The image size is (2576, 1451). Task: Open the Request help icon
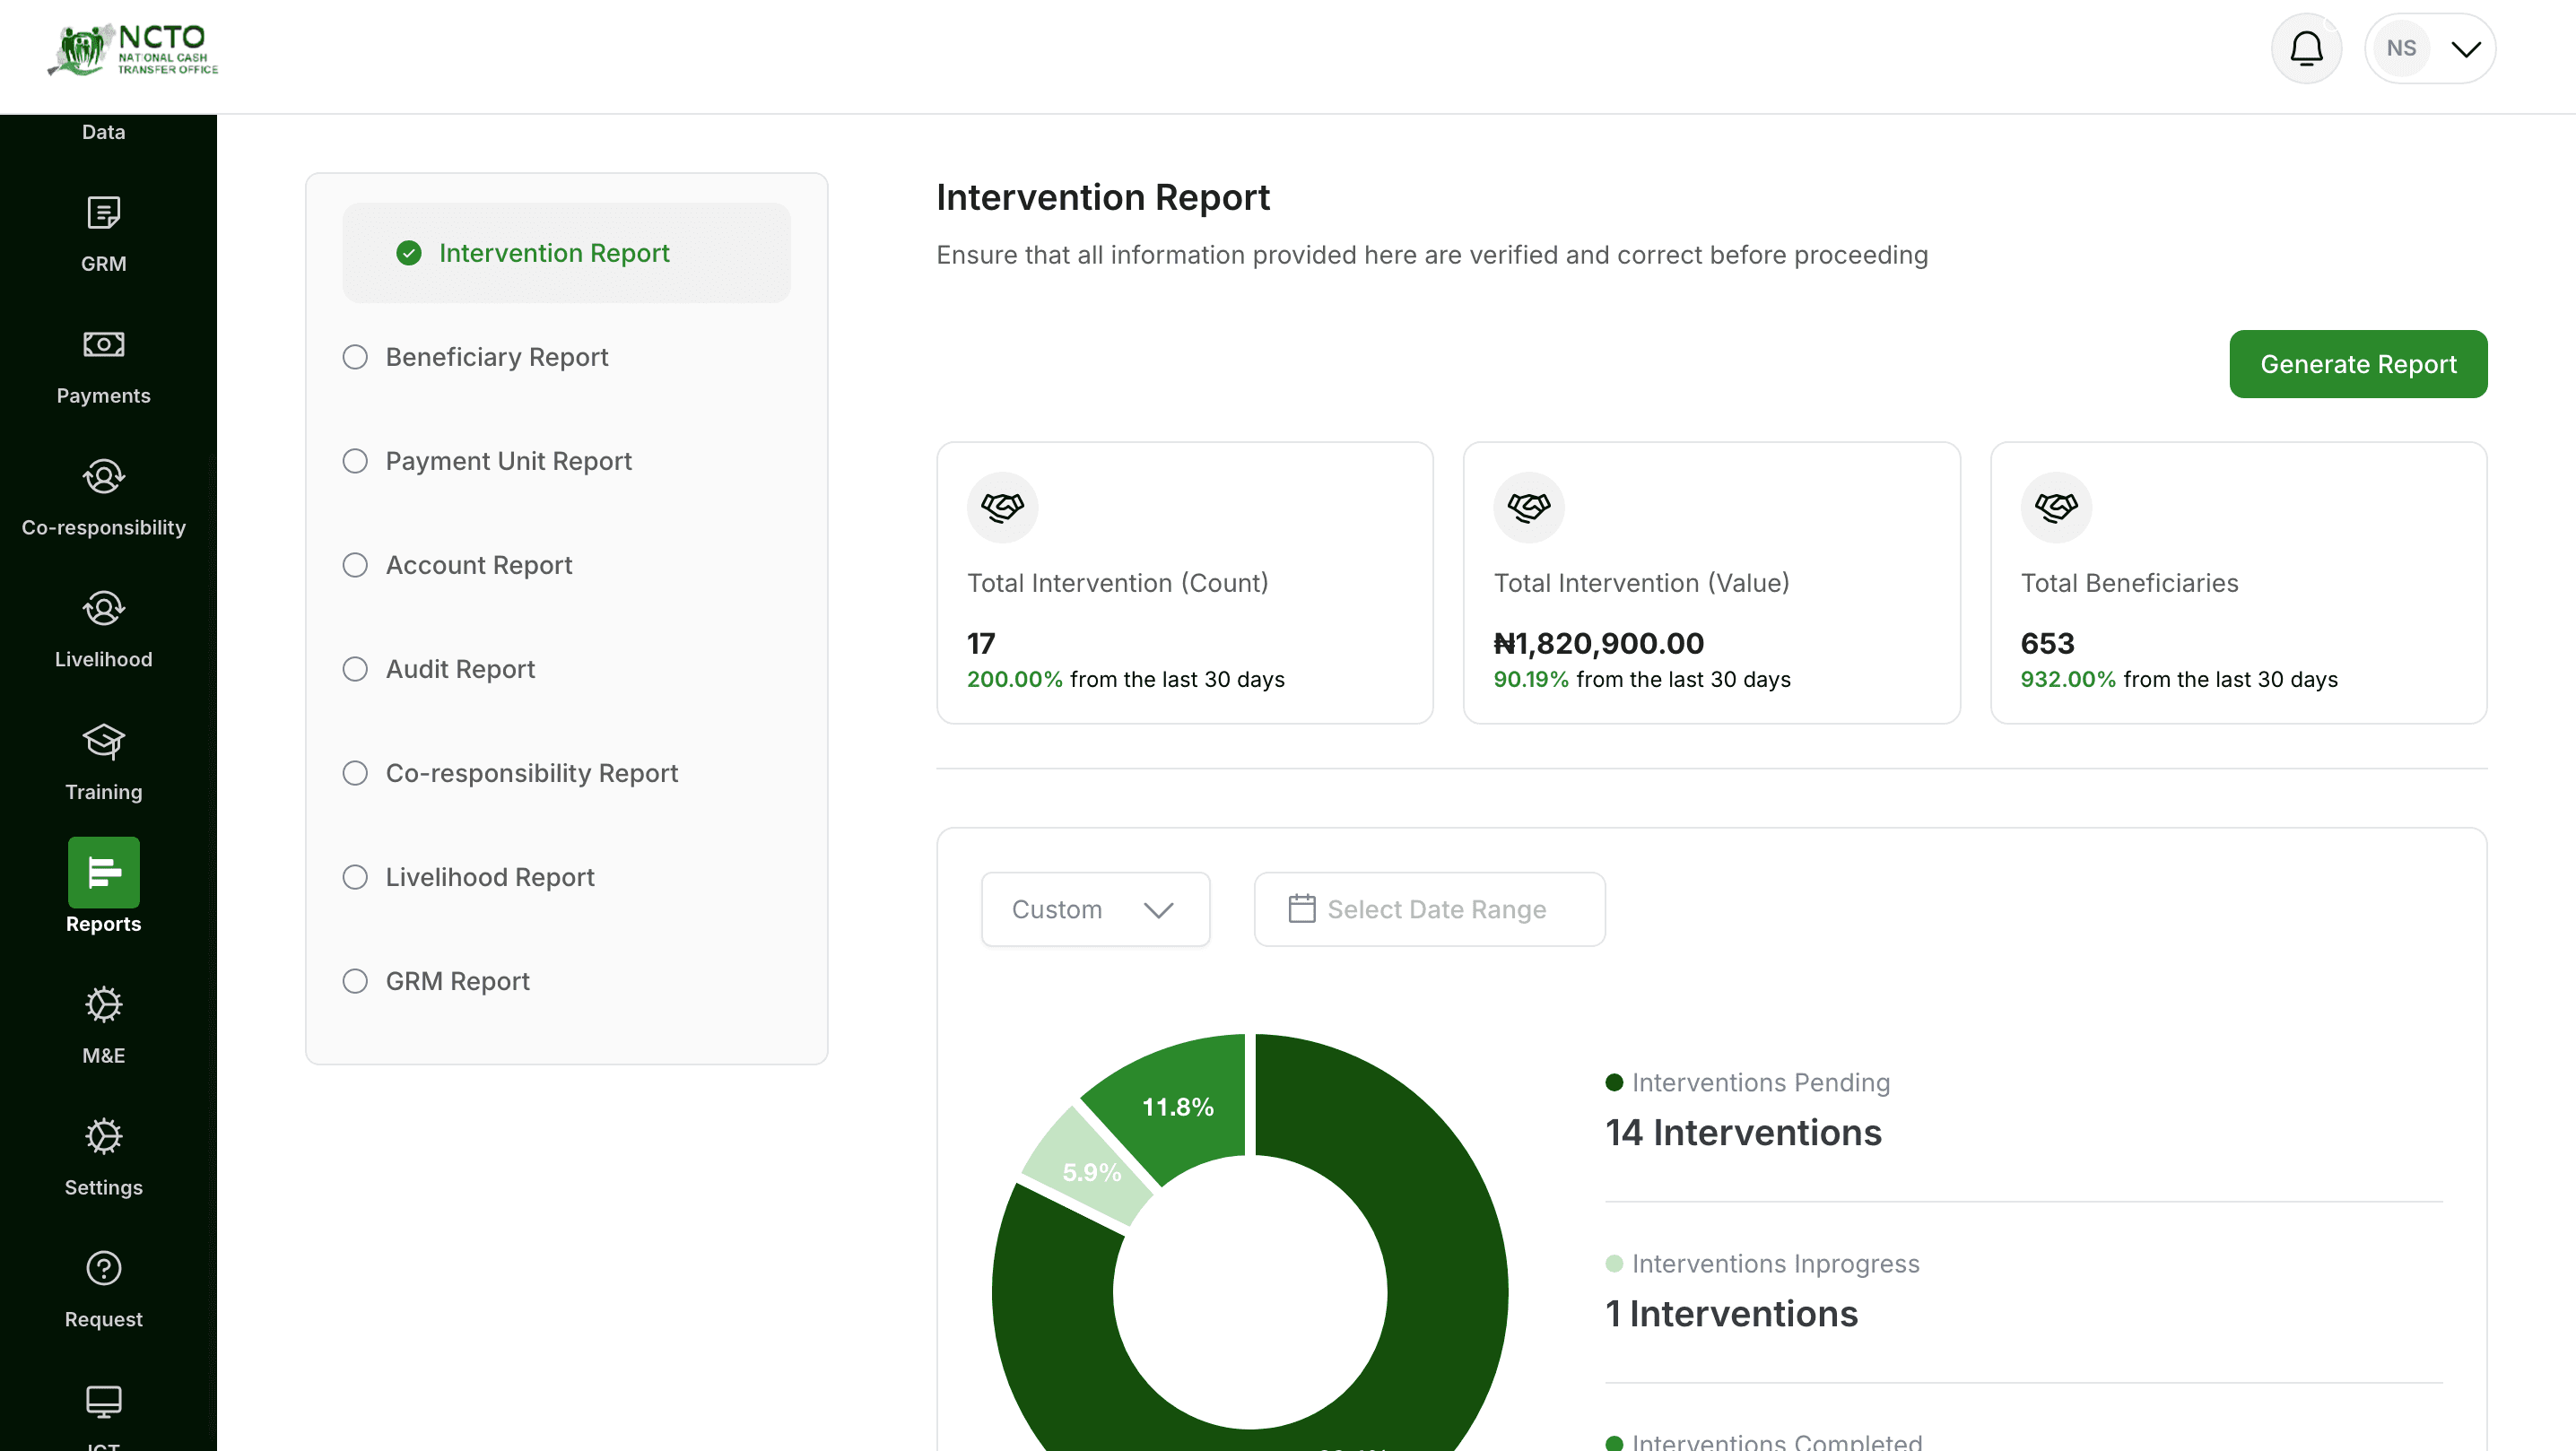103,1268
